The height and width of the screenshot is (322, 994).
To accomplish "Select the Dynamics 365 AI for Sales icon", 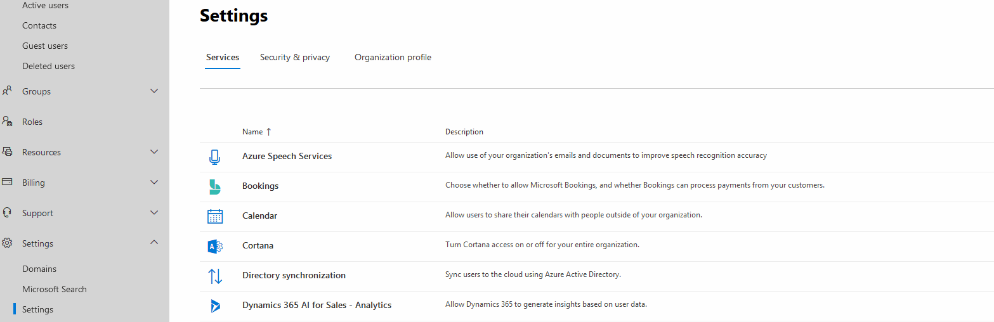I will point(215,306).
